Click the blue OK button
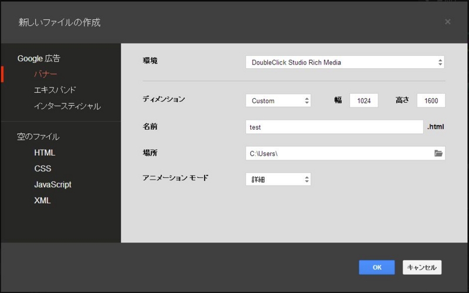 pos(376,267)
